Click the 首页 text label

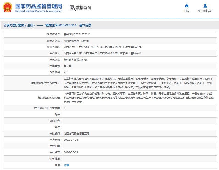[187, 11]
